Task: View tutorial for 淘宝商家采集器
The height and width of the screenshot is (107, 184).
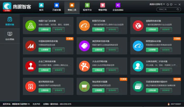Action: tap(112, 90)
